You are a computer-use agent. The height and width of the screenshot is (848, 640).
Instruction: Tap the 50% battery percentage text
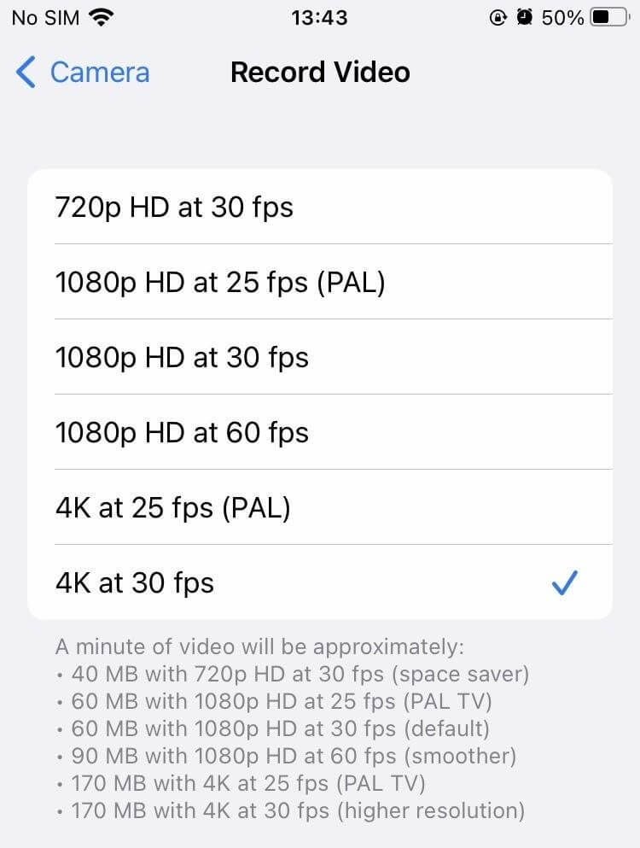pyautogui.click(x=563, y=17)
